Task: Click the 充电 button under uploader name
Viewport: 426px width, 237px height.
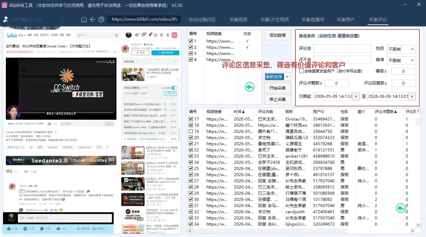Action: click(x=140, y=53)
